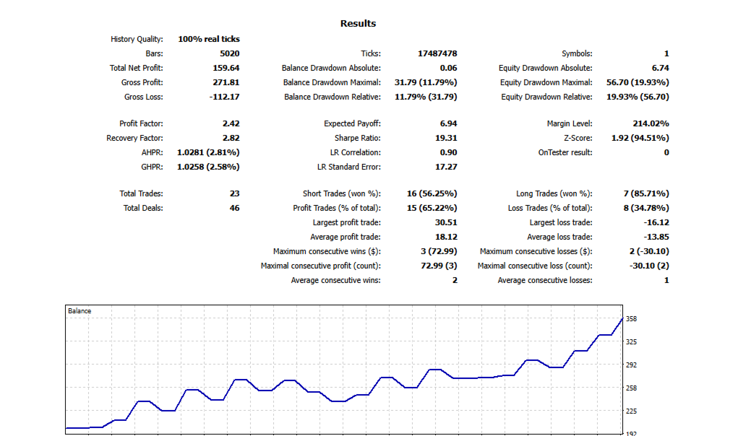Image resolution: width=738 pixels, height=436 pixels.
Task: Click the AHPR value 1.0281 (2.81%)
Action: [x=208, y=153]
